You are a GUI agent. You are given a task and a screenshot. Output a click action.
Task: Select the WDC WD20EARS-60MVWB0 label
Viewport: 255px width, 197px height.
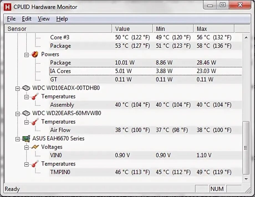[x=67, y=113]
